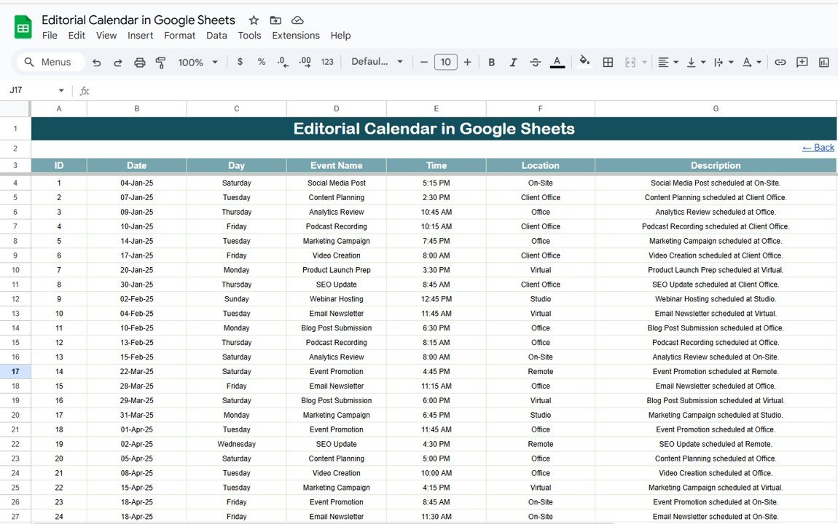
Task: Open the Format menu
Action: click(179, 36)
